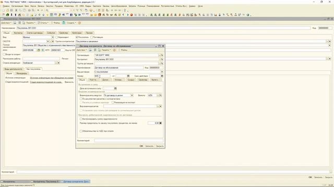Click Комментарий field in contract dialog

129,140
